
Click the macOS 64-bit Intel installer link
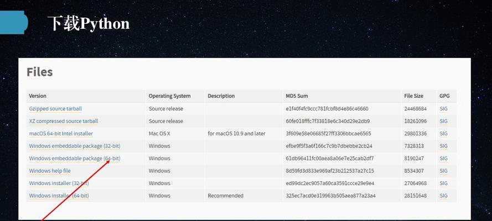(x=61, y=134)
